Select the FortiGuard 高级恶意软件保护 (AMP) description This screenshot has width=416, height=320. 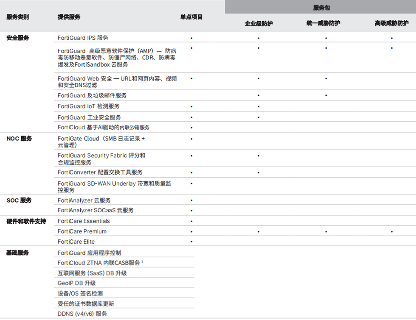(117, 58)
